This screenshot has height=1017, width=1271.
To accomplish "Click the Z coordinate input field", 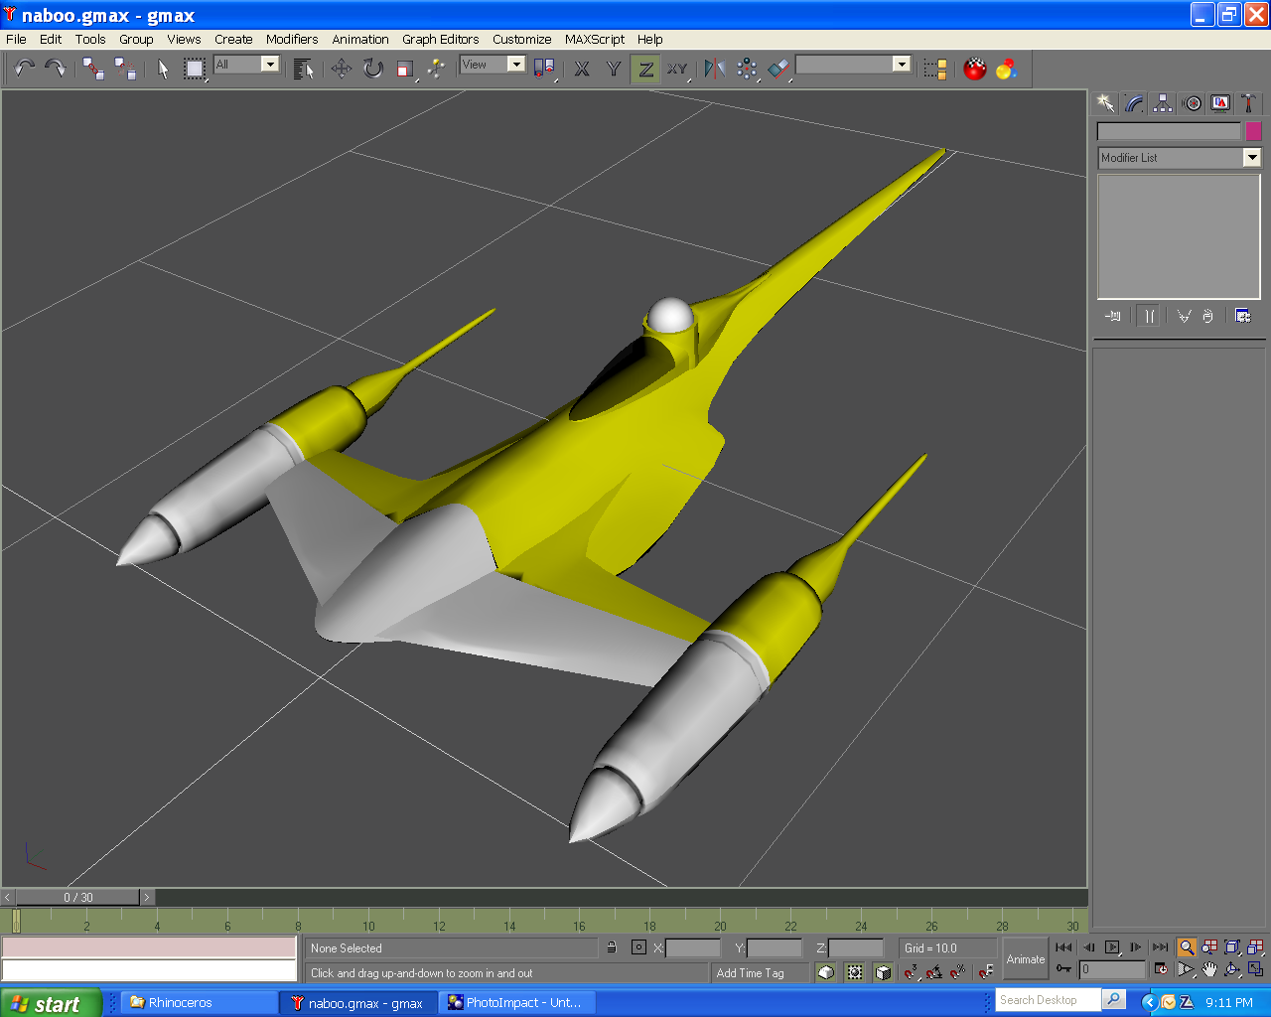I will coord(855,948).
